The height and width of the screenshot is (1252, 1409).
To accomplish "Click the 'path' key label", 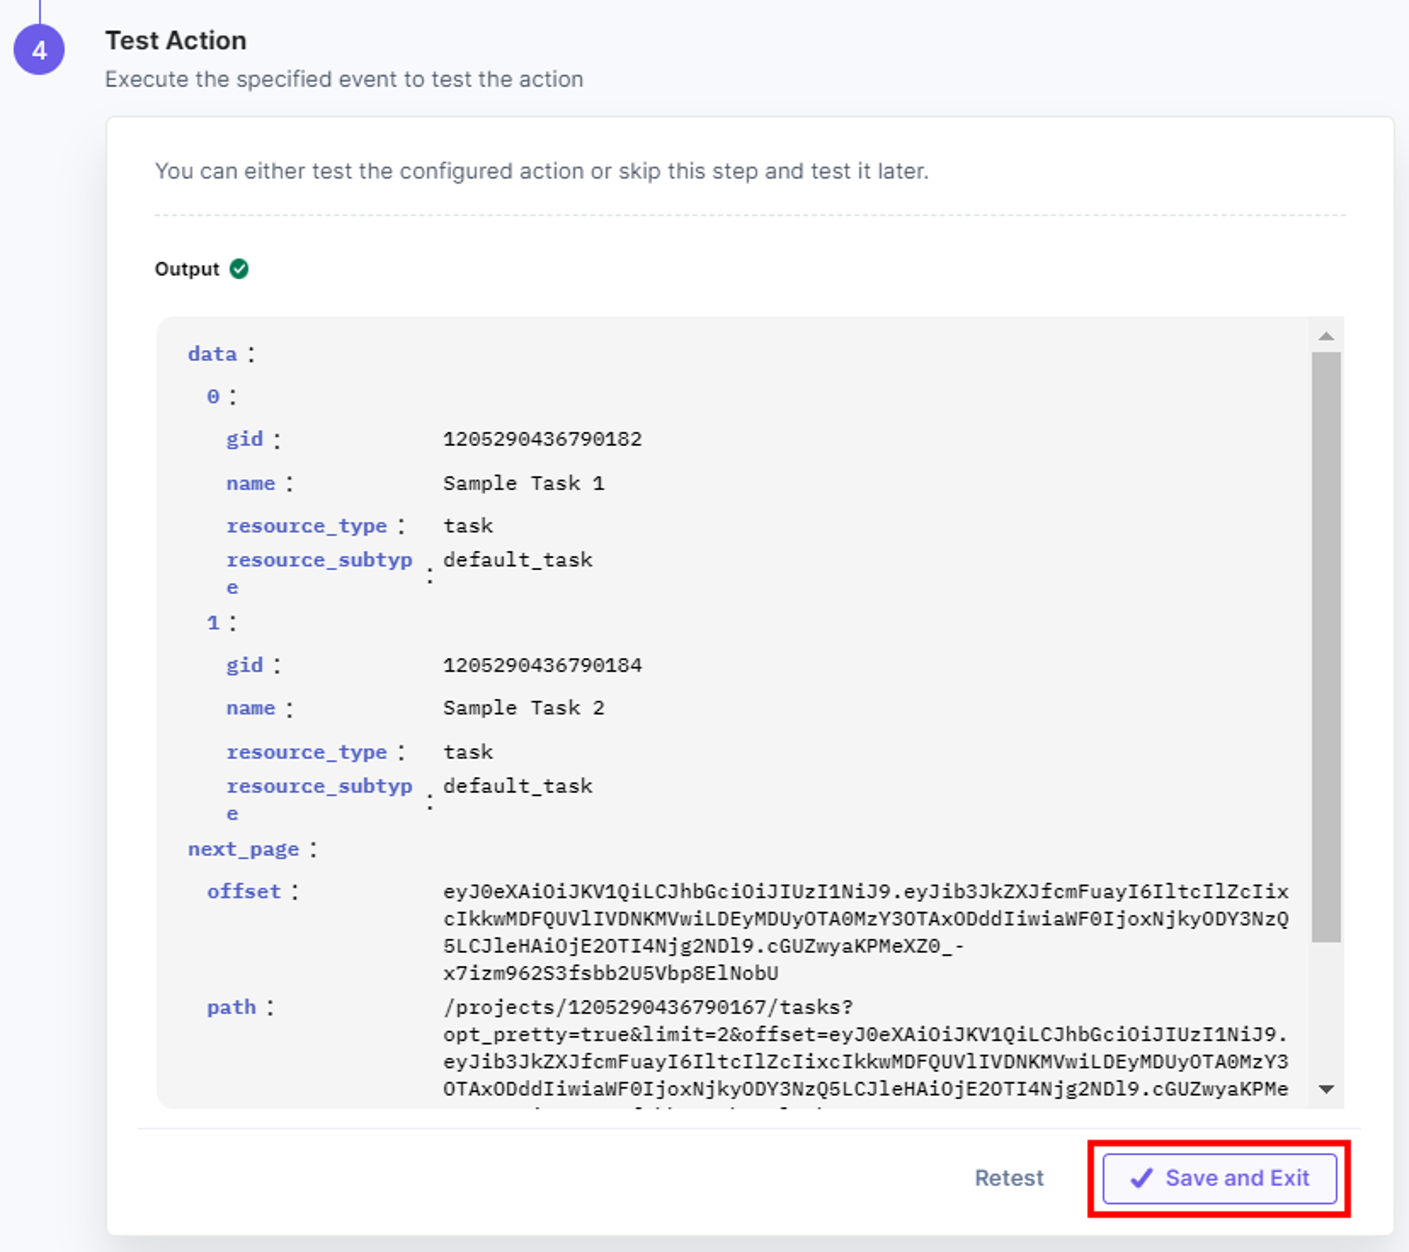I will pos(232,1007).
